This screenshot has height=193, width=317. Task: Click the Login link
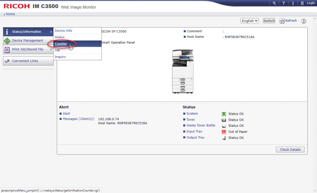(311, 3)
